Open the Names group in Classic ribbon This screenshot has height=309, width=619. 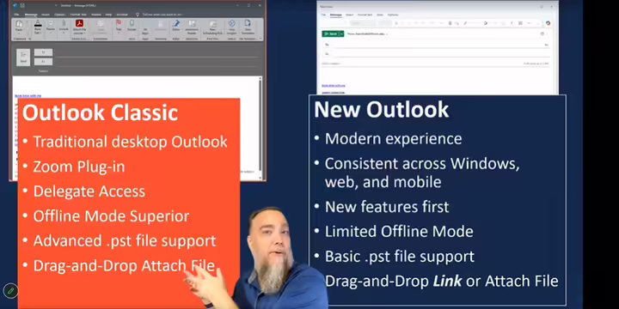point(51,27)
